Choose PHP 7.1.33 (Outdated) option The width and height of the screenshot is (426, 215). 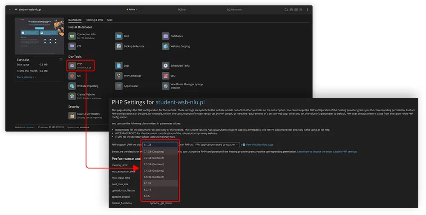[x=160, y=152]
